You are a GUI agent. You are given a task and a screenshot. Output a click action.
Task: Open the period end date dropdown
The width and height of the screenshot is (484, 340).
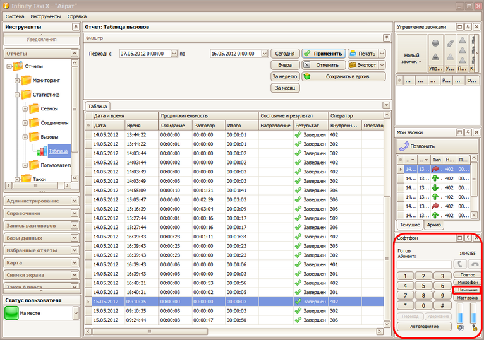point(265,54)
